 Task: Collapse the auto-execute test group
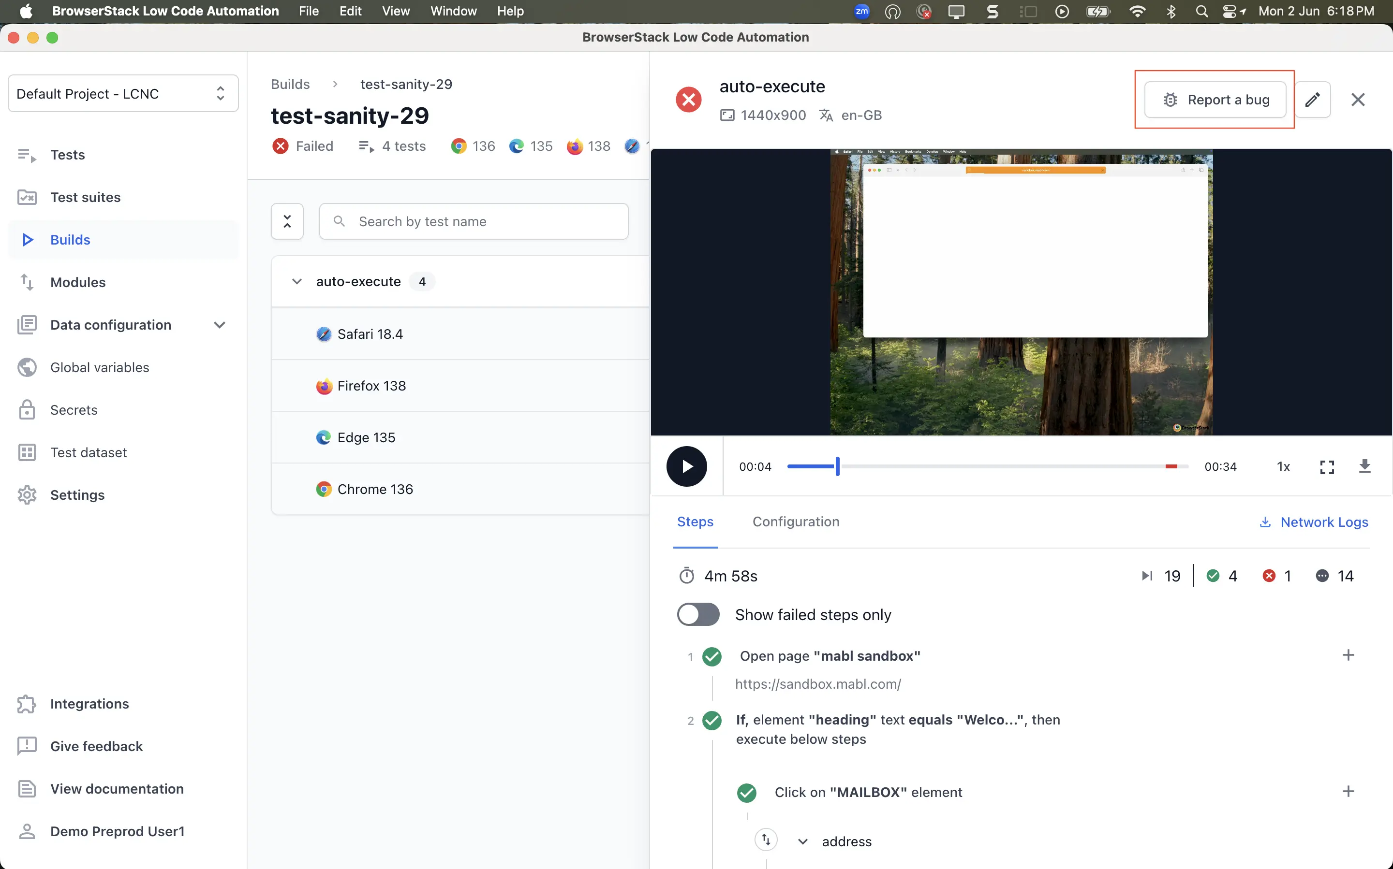pos(297,282)
